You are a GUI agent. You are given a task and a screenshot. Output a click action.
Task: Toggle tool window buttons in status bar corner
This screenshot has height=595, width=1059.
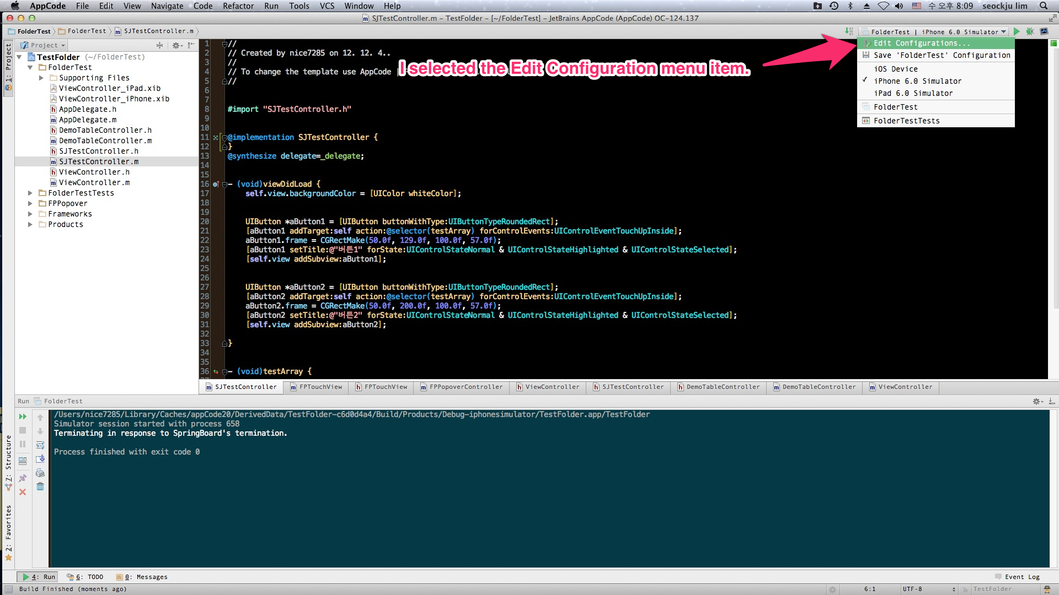[9, 589]
